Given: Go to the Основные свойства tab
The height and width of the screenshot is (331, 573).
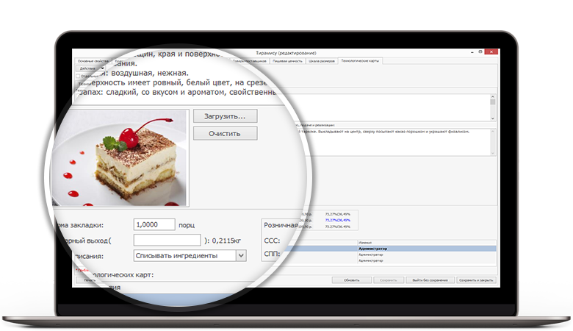Looking at the screenshot, I should 93,61.
